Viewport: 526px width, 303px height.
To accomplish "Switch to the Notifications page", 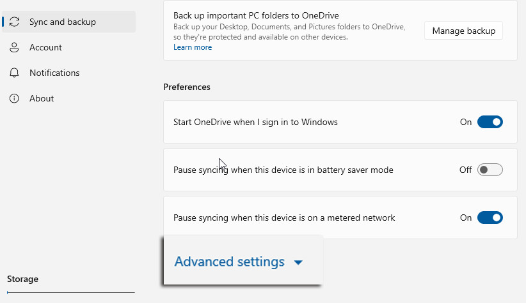I will [54, 73].
